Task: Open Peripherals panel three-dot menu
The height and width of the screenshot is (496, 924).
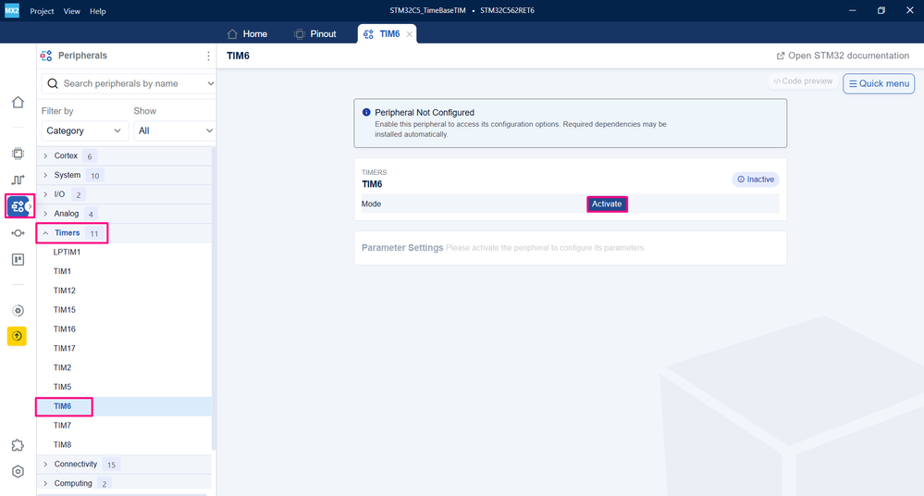Action: (x=208, y=56)
